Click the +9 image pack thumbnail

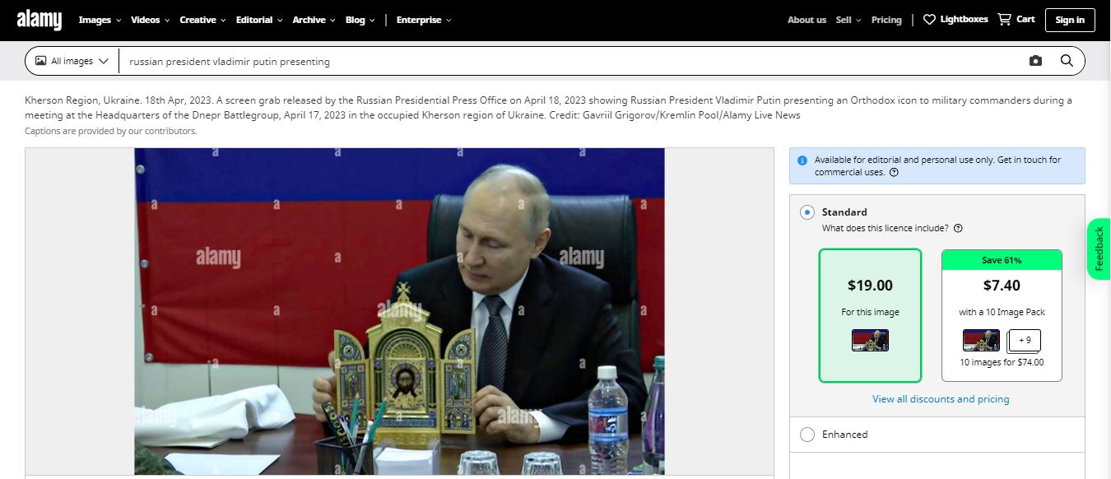[x=1025, y=341]
